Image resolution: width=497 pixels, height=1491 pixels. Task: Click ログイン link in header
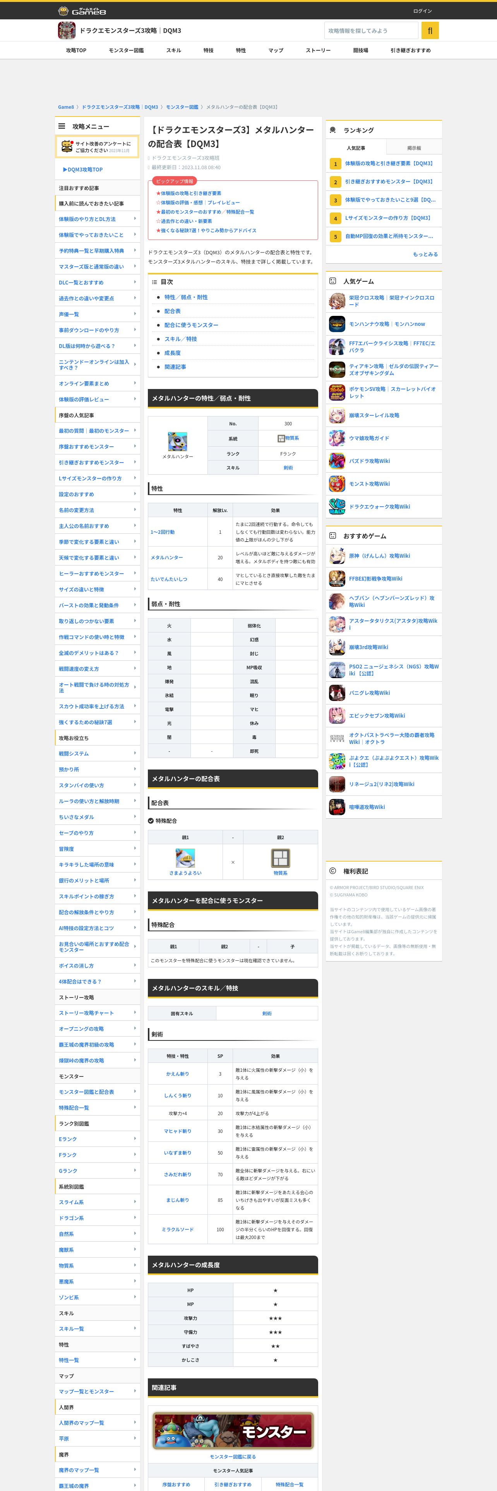(422, 11)
